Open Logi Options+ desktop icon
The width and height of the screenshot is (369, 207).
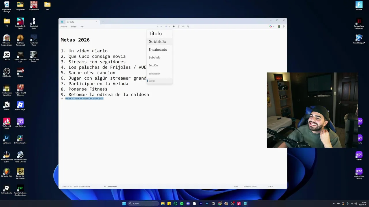coord(20,123)
